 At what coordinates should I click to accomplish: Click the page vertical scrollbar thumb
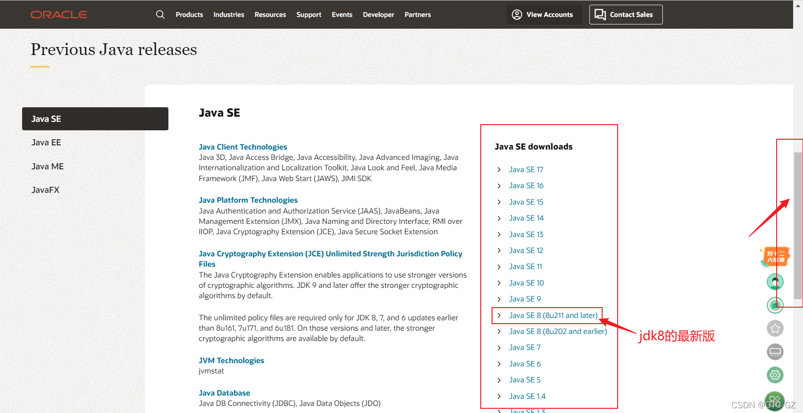click(798, 226)
